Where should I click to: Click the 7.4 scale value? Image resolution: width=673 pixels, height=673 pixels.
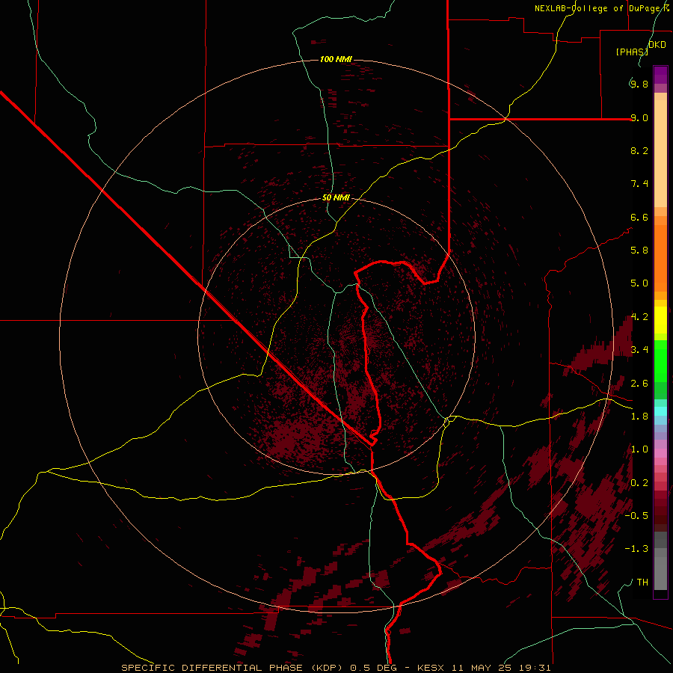(x=639, y=184)
